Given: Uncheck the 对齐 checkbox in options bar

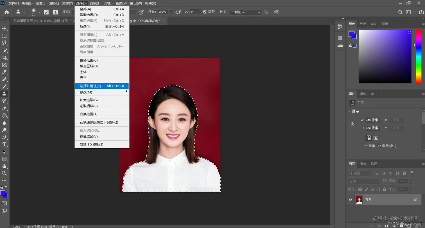Looking at the screenshot, I should tap(205, 12).
